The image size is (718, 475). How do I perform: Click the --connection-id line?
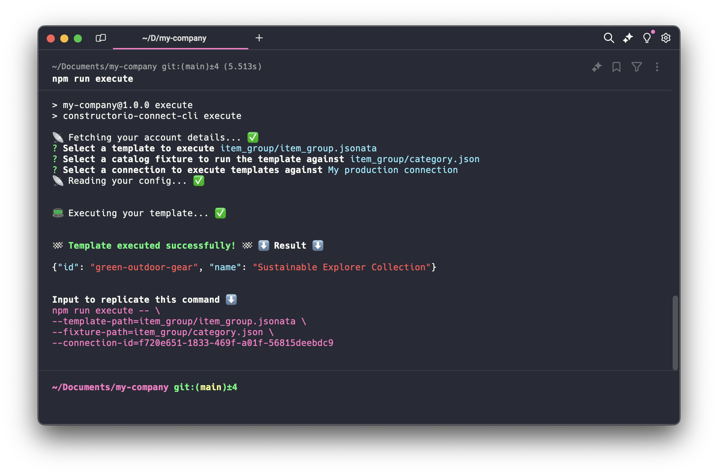point(193,343)
